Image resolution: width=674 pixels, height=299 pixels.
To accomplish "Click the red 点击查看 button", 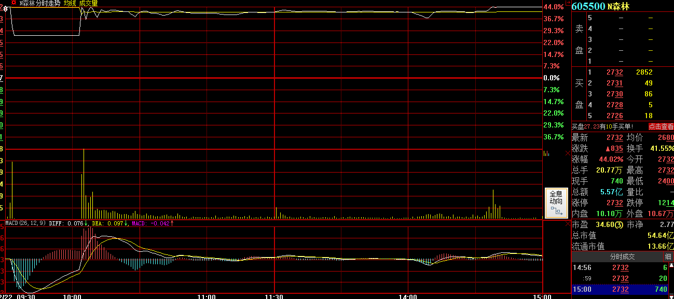I will 661,126.
